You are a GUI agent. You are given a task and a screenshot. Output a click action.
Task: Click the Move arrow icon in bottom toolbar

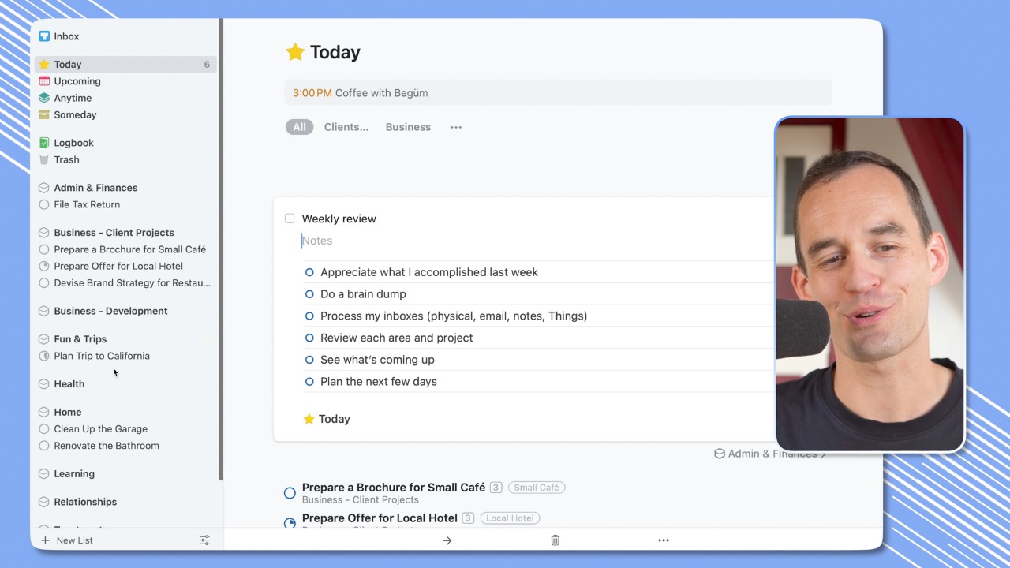pos(447,540)
